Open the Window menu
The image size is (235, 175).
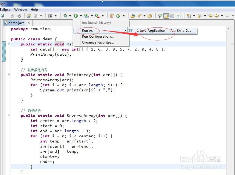click(x=20, y=10)
